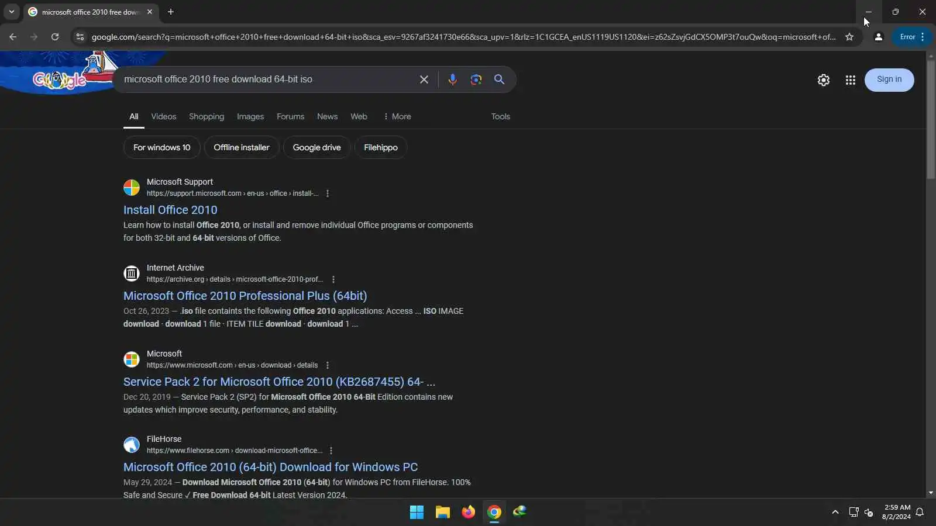Open FileHorse result options menu

coord(331,451)
